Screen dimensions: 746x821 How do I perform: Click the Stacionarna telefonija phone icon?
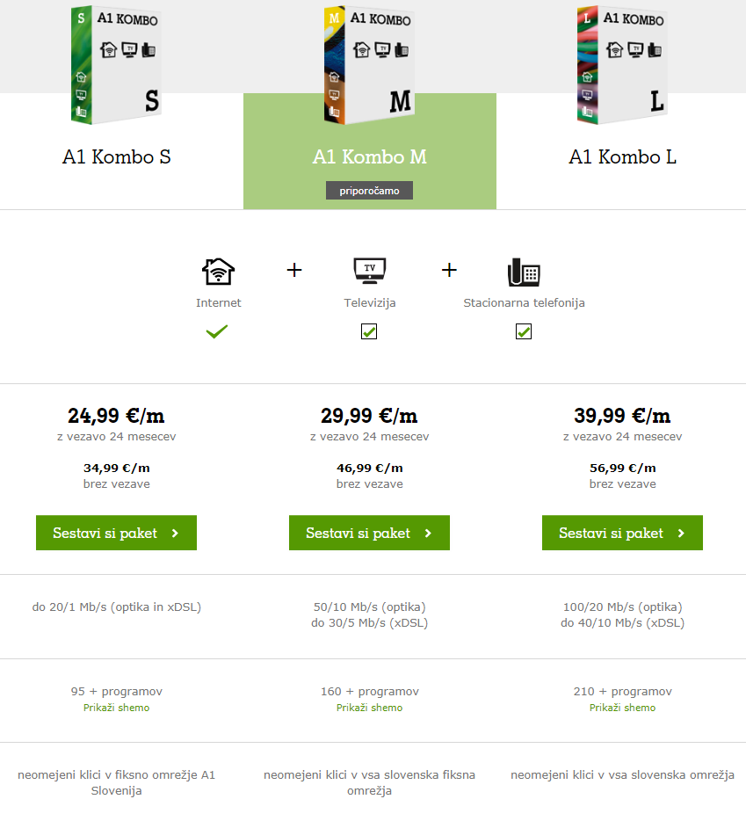pyautogui.click(x=524, y=272)
